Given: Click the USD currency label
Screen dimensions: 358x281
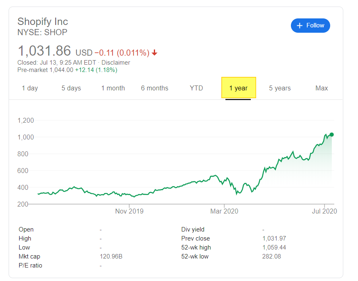Looking at the screenshot, I should [84, 53].
